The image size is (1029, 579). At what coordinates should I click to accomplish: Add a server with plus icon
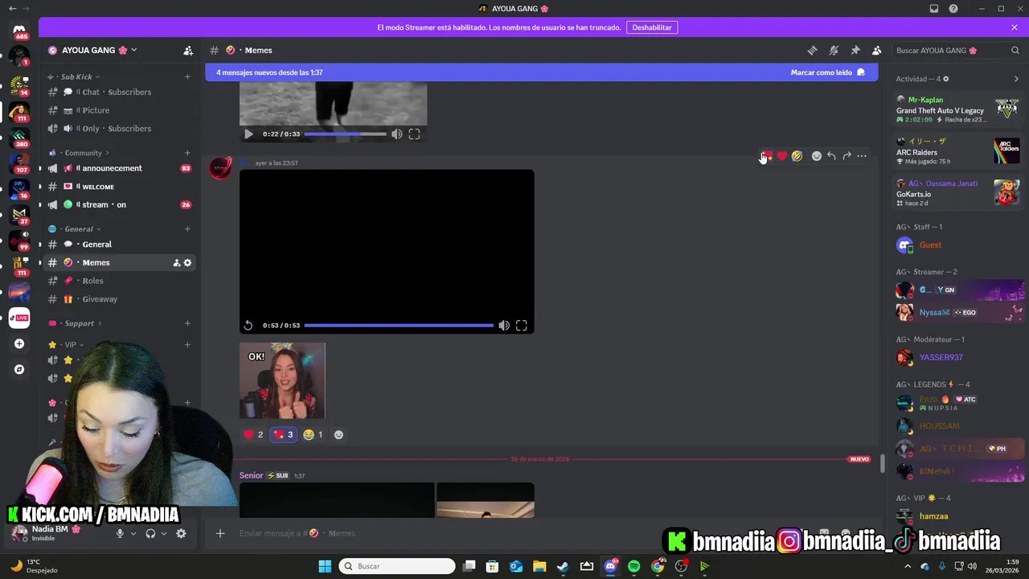19,343
